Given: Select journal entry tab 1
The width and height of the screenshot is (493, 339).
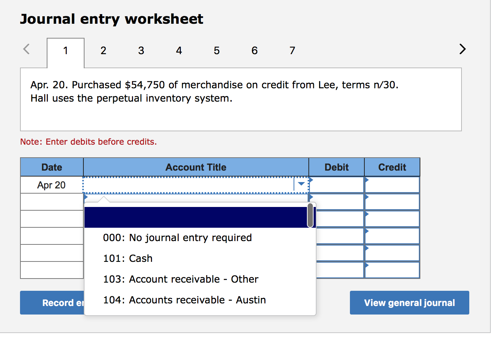Looking at the screenshot, I should (x=66, y=53).
